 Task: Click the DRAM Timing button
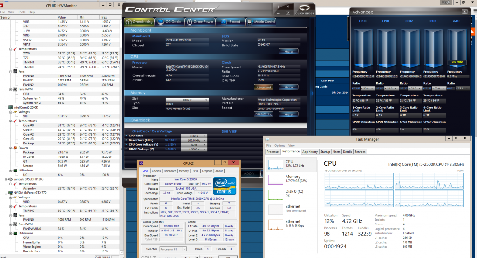click(x=264, y=115)
